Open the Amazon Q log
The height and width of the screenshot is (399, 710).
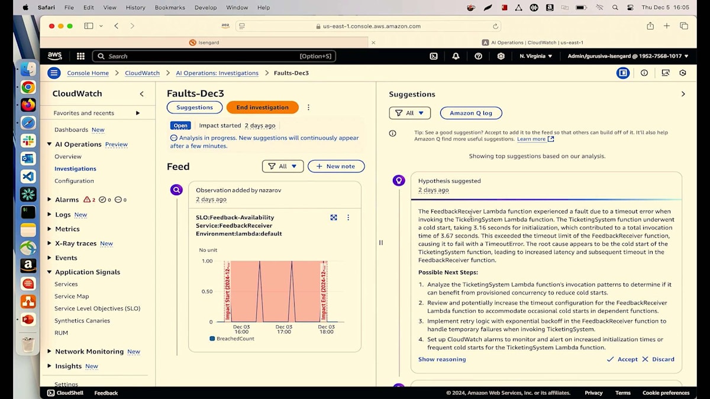471,113
